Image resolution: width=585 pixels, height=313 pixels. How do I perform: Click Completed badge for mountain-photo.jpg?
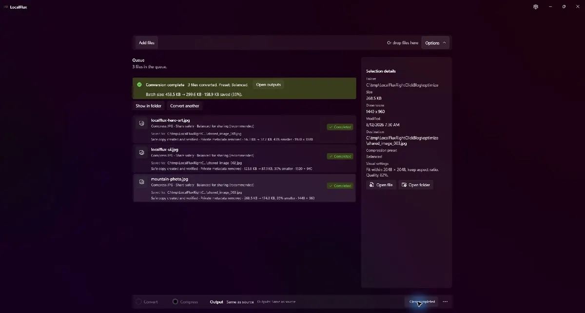click(x=340, y=186)
